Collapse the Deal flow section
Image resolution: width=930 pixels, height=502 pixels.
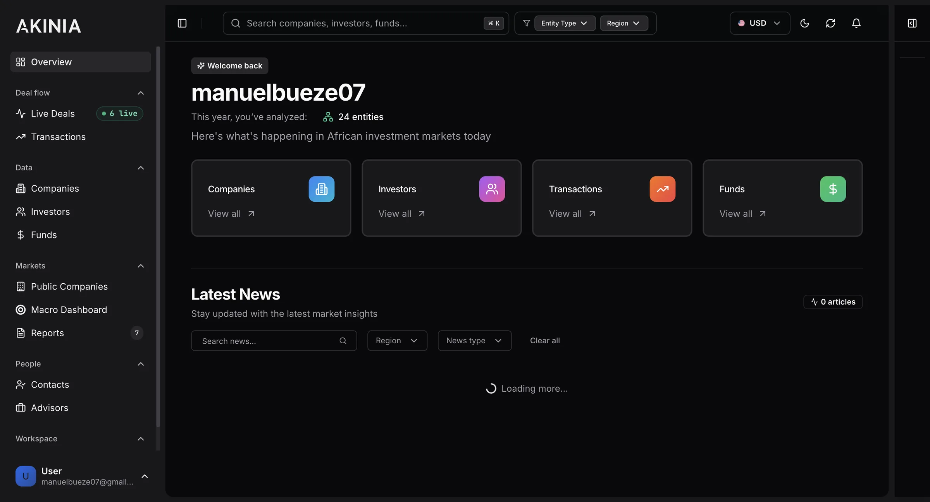tap(141, 93)
